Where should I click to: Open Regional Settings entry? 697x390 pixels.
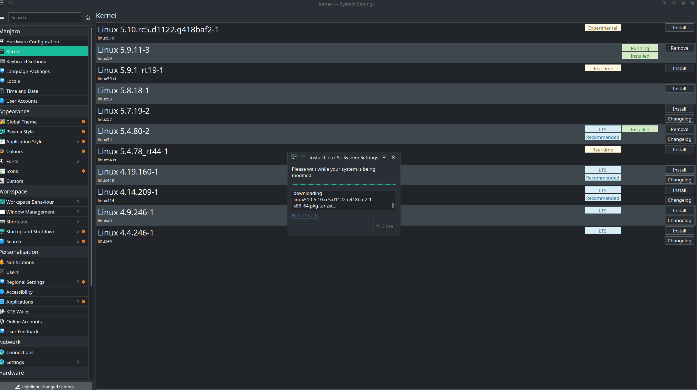click(44, 282)
